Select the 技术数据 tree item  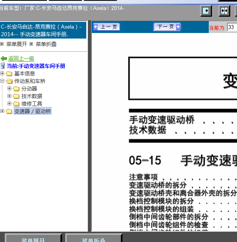pos(32,96)
